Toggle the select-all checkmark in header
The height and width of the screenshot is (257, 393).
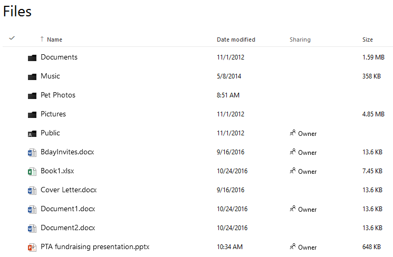[12, 38]
